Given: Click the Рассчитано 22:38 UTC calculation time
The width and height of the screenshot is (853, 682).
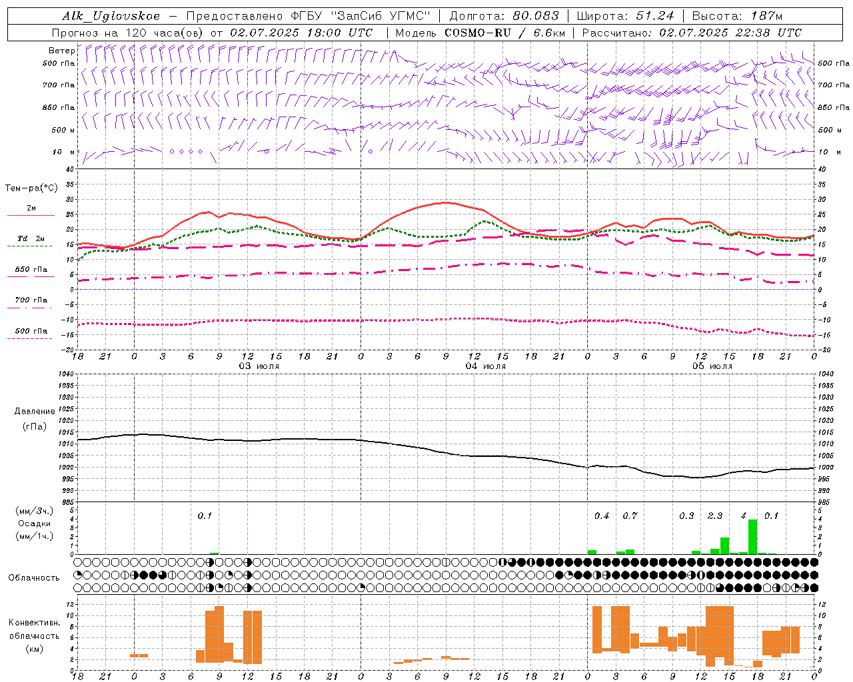Looking at the screenshot, I should pos(692,33).
